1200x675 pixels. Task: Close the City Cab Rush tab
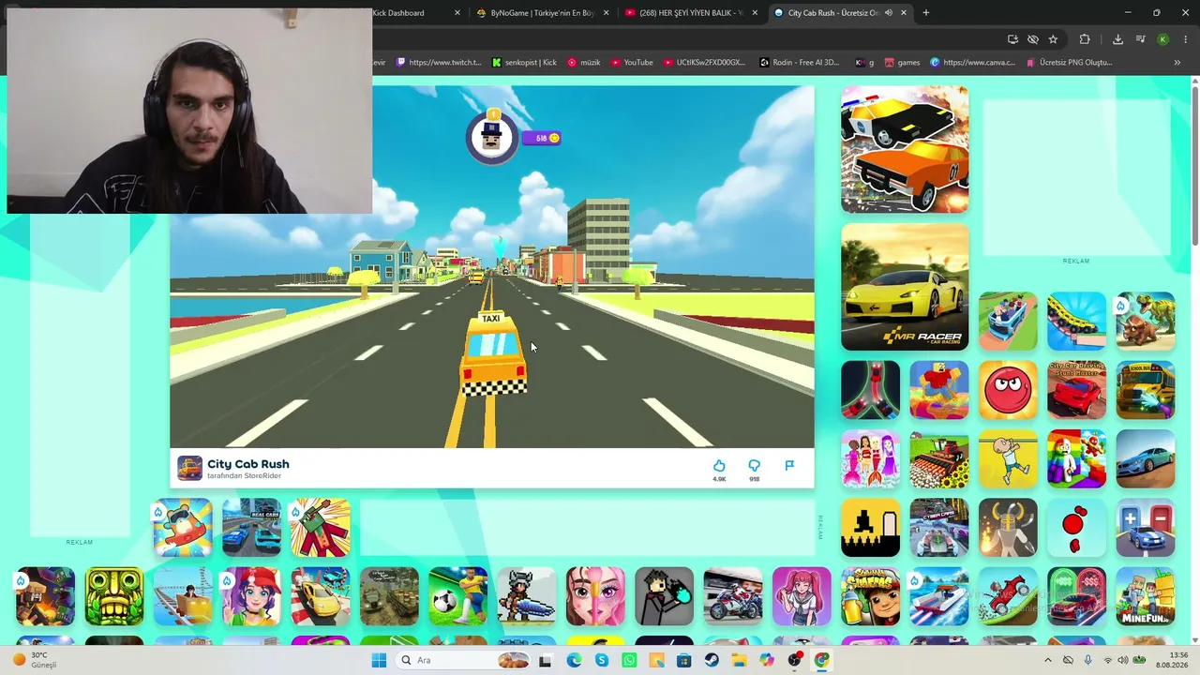[904, 13]
